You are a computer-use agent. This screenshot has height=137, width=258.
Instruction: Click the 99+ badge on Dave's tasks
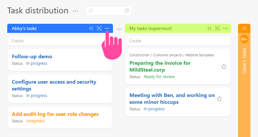(244, 39)
